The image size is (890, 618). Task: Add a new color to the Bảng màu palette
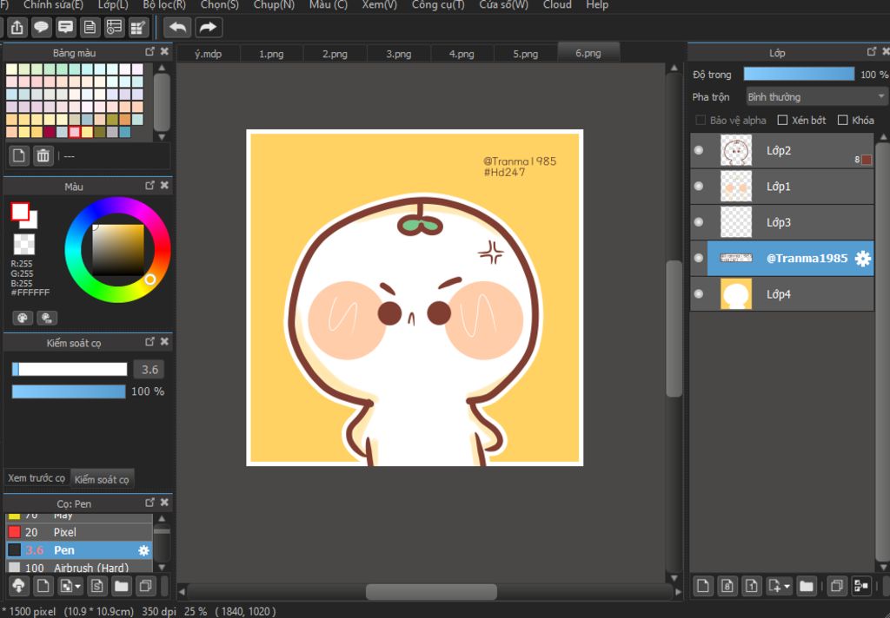[x=19, y=155]
